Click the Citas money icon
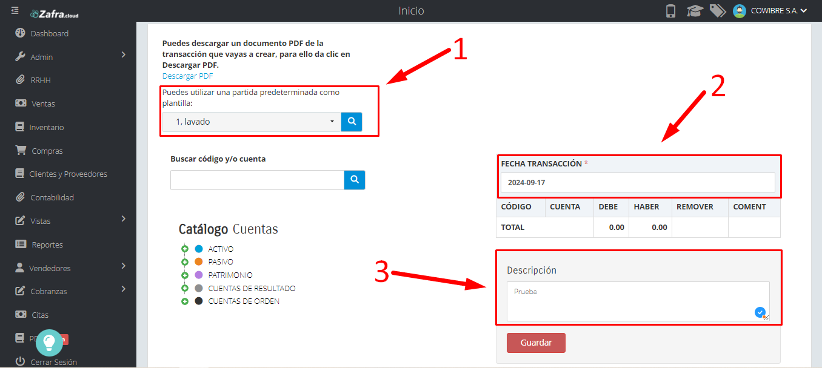Viewport: 822px width, 368px height. pos(20,314)
